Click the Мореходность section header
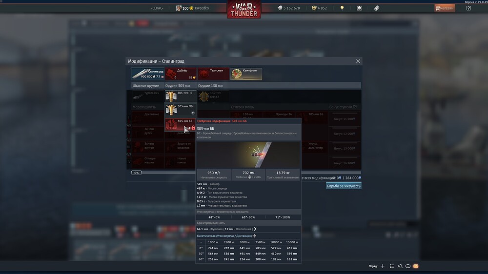488x274 pixels. [144, 107]
